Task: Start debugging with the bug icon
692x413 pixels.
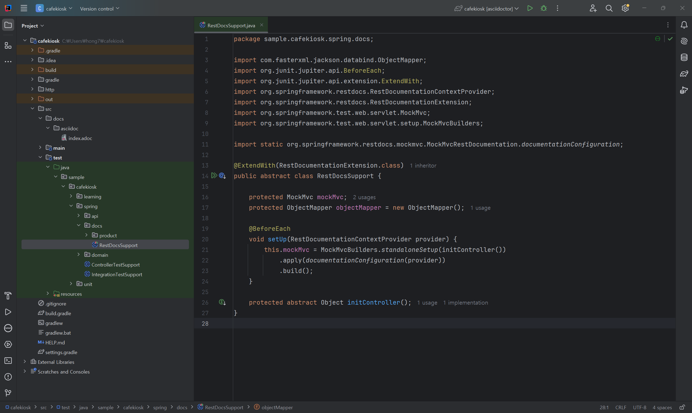Action: (x=544, y=8)
